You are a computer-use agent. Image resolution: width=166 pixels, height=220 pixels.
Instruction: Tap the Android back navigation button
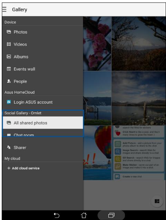57,215
